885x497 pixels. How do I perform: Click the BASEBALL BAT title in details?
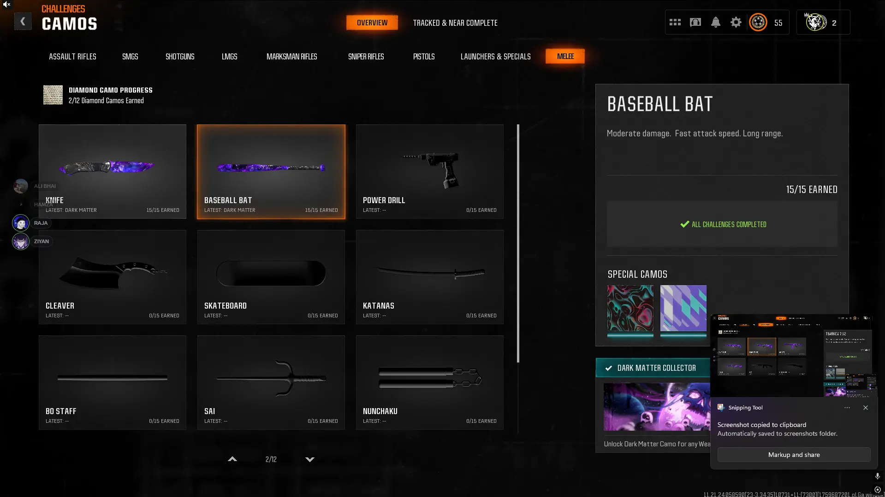[660, 104]
